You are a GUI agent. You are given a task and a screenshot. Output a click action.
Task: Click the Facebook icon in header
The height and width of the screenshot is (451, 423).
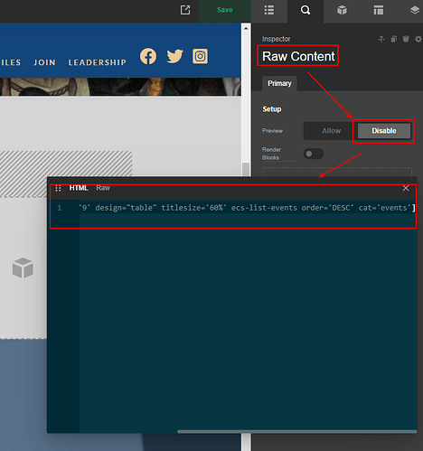(148, 56)
